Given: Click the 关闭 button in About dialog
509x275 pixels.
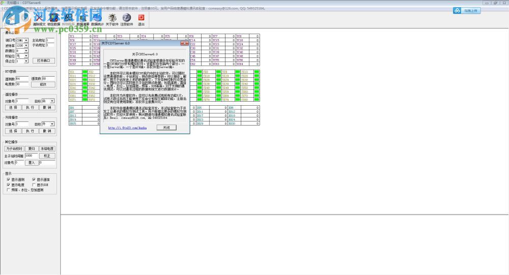Looking at the screenshot, I should [x=166, y=128].
